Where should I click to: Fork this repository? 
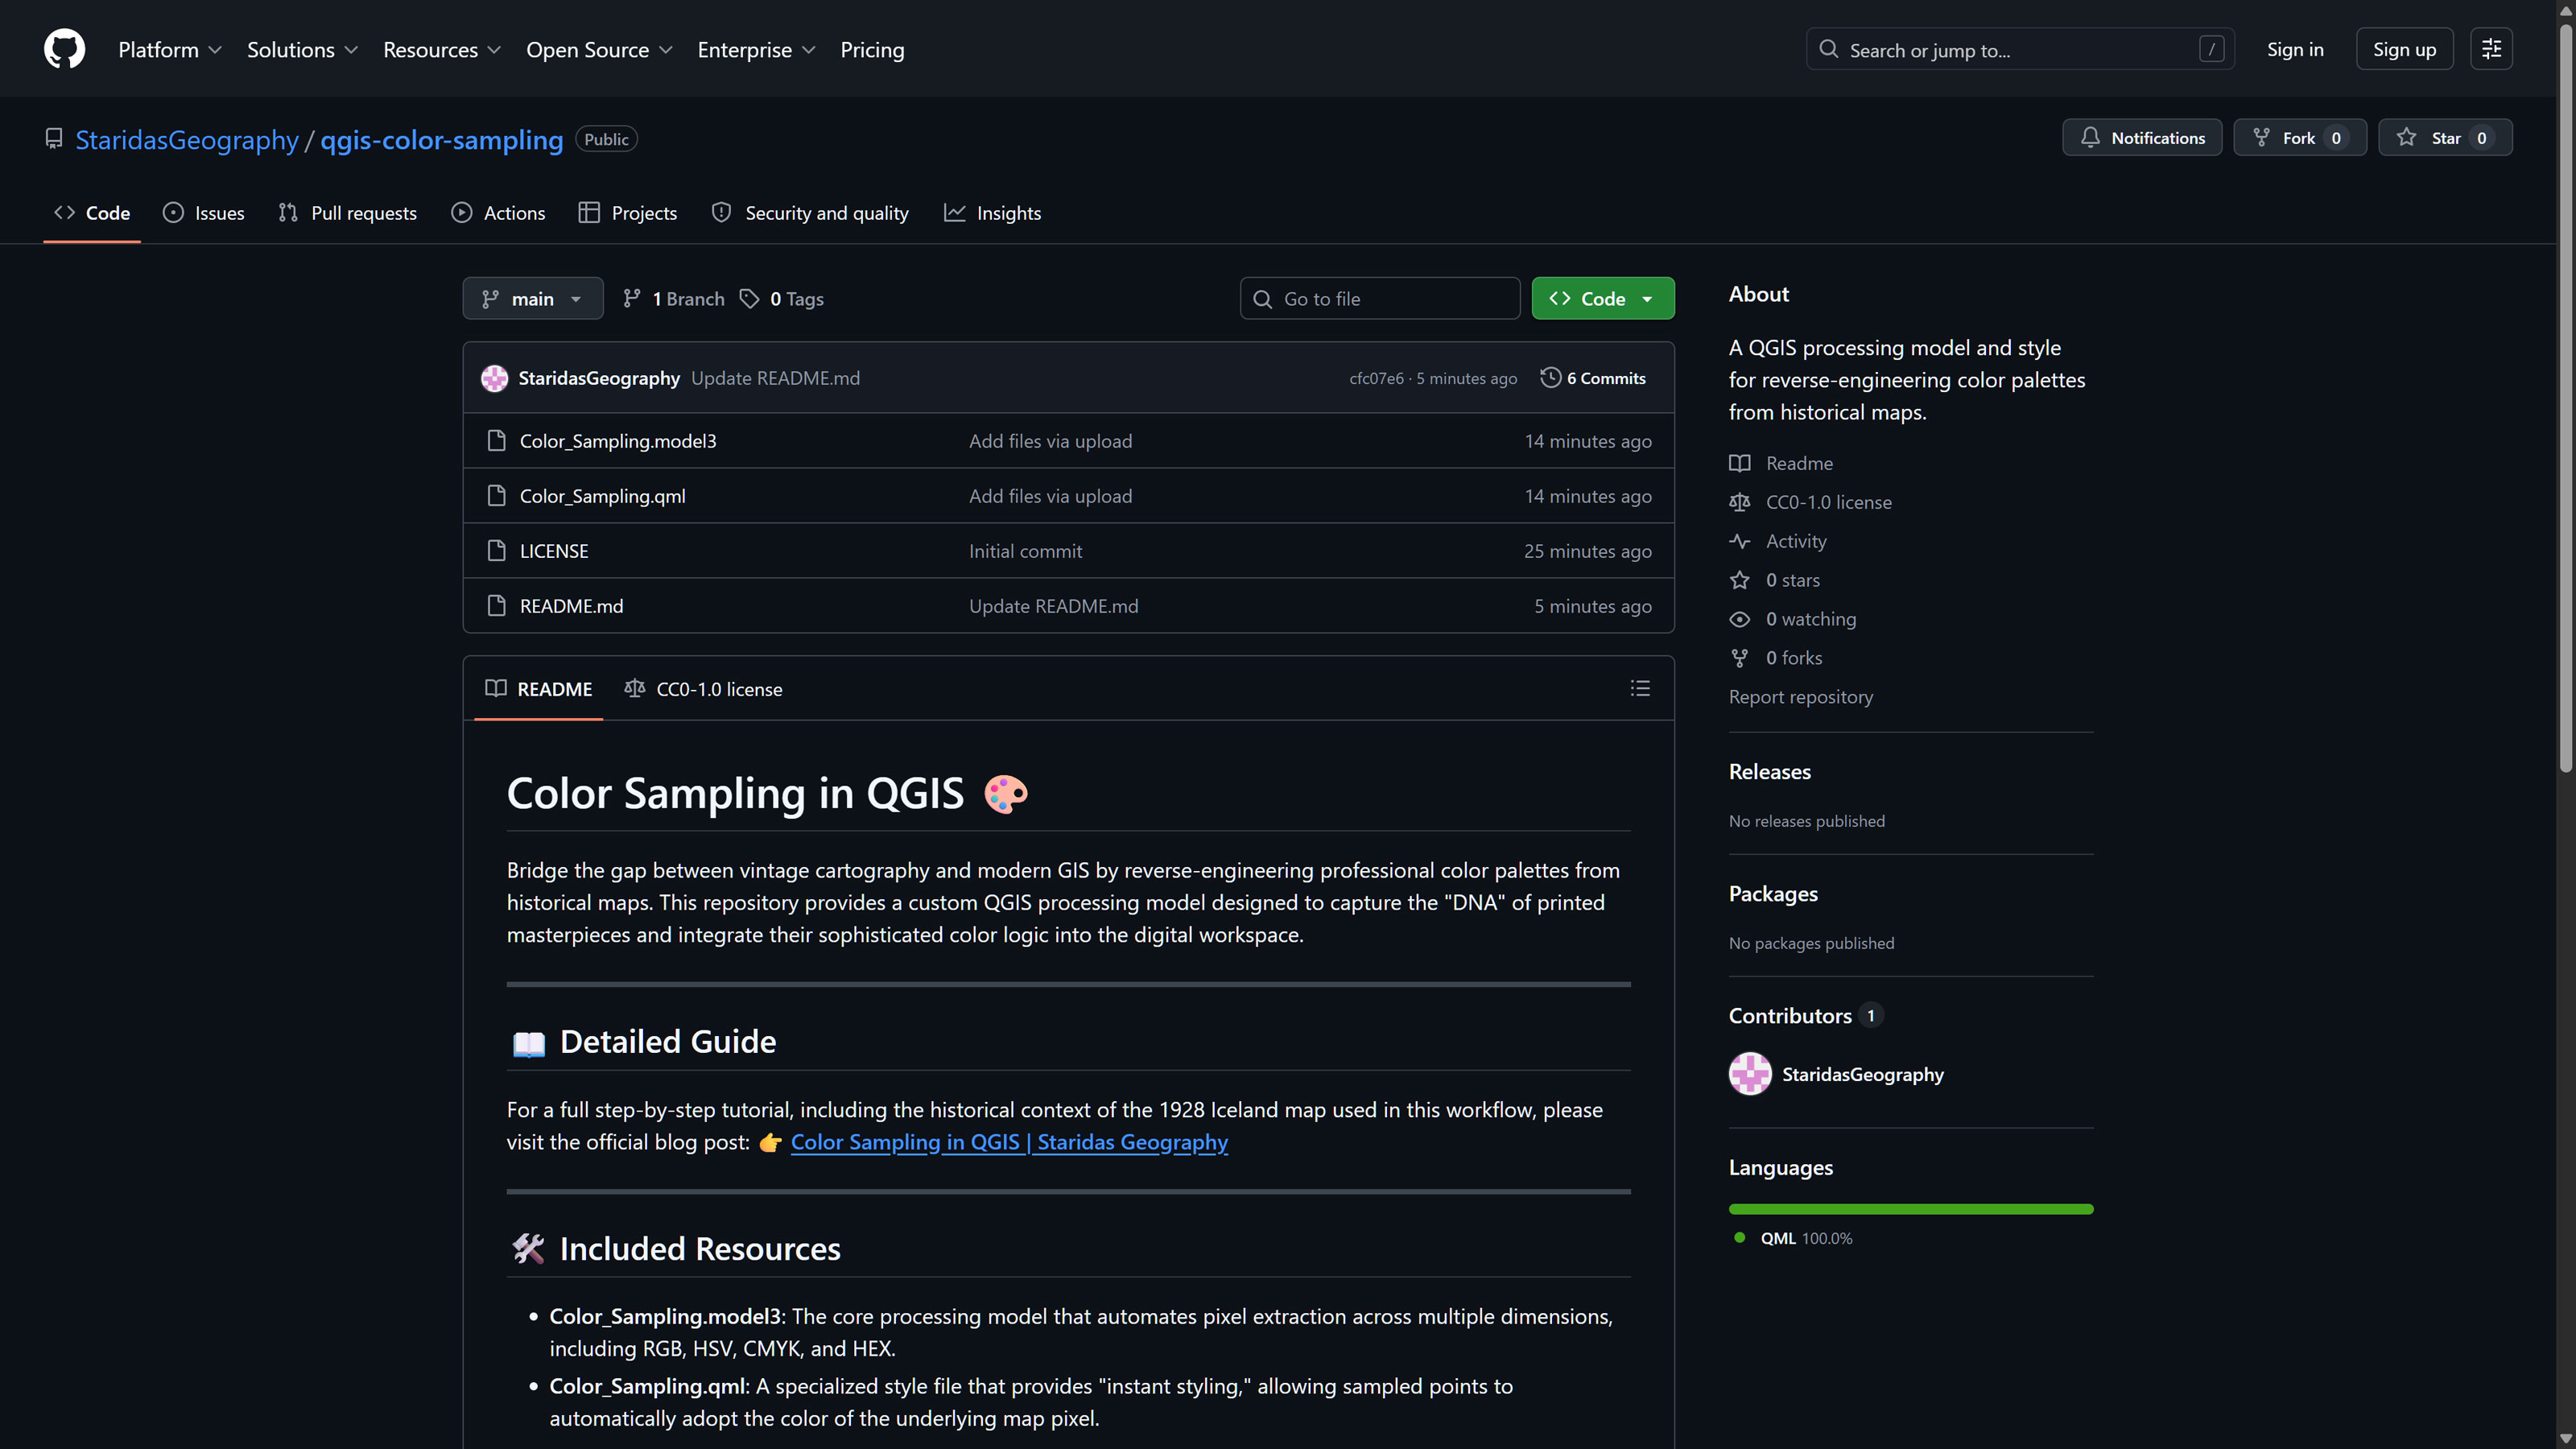[2300, 138]
